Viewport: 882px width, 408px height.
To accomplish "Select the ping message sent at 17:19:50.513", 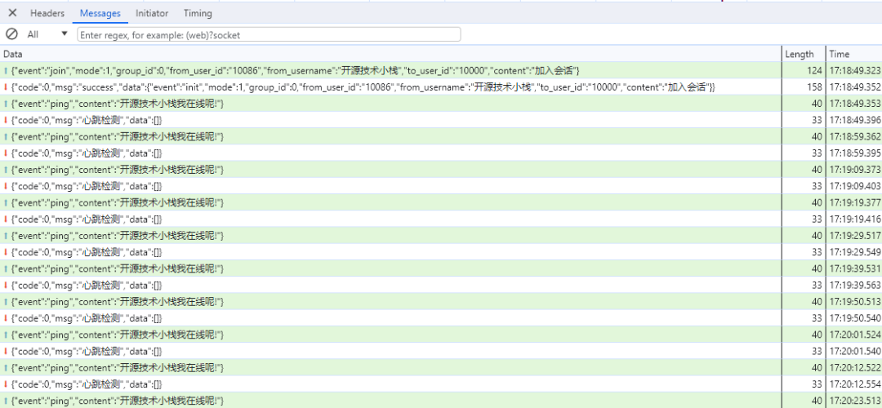I will 441,301.
